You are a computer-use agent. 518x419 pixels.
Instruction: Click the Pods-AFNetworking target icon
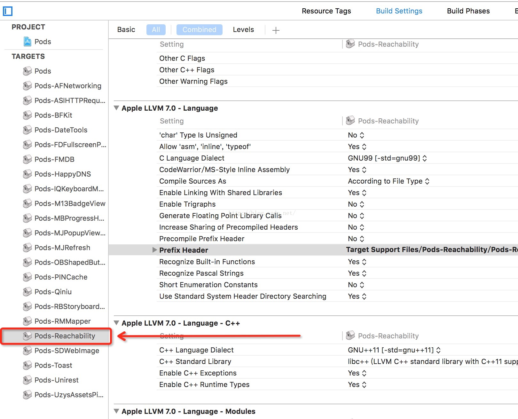(27, 86)
